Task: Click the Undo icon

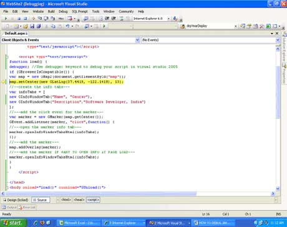Action: pos(67,26)
